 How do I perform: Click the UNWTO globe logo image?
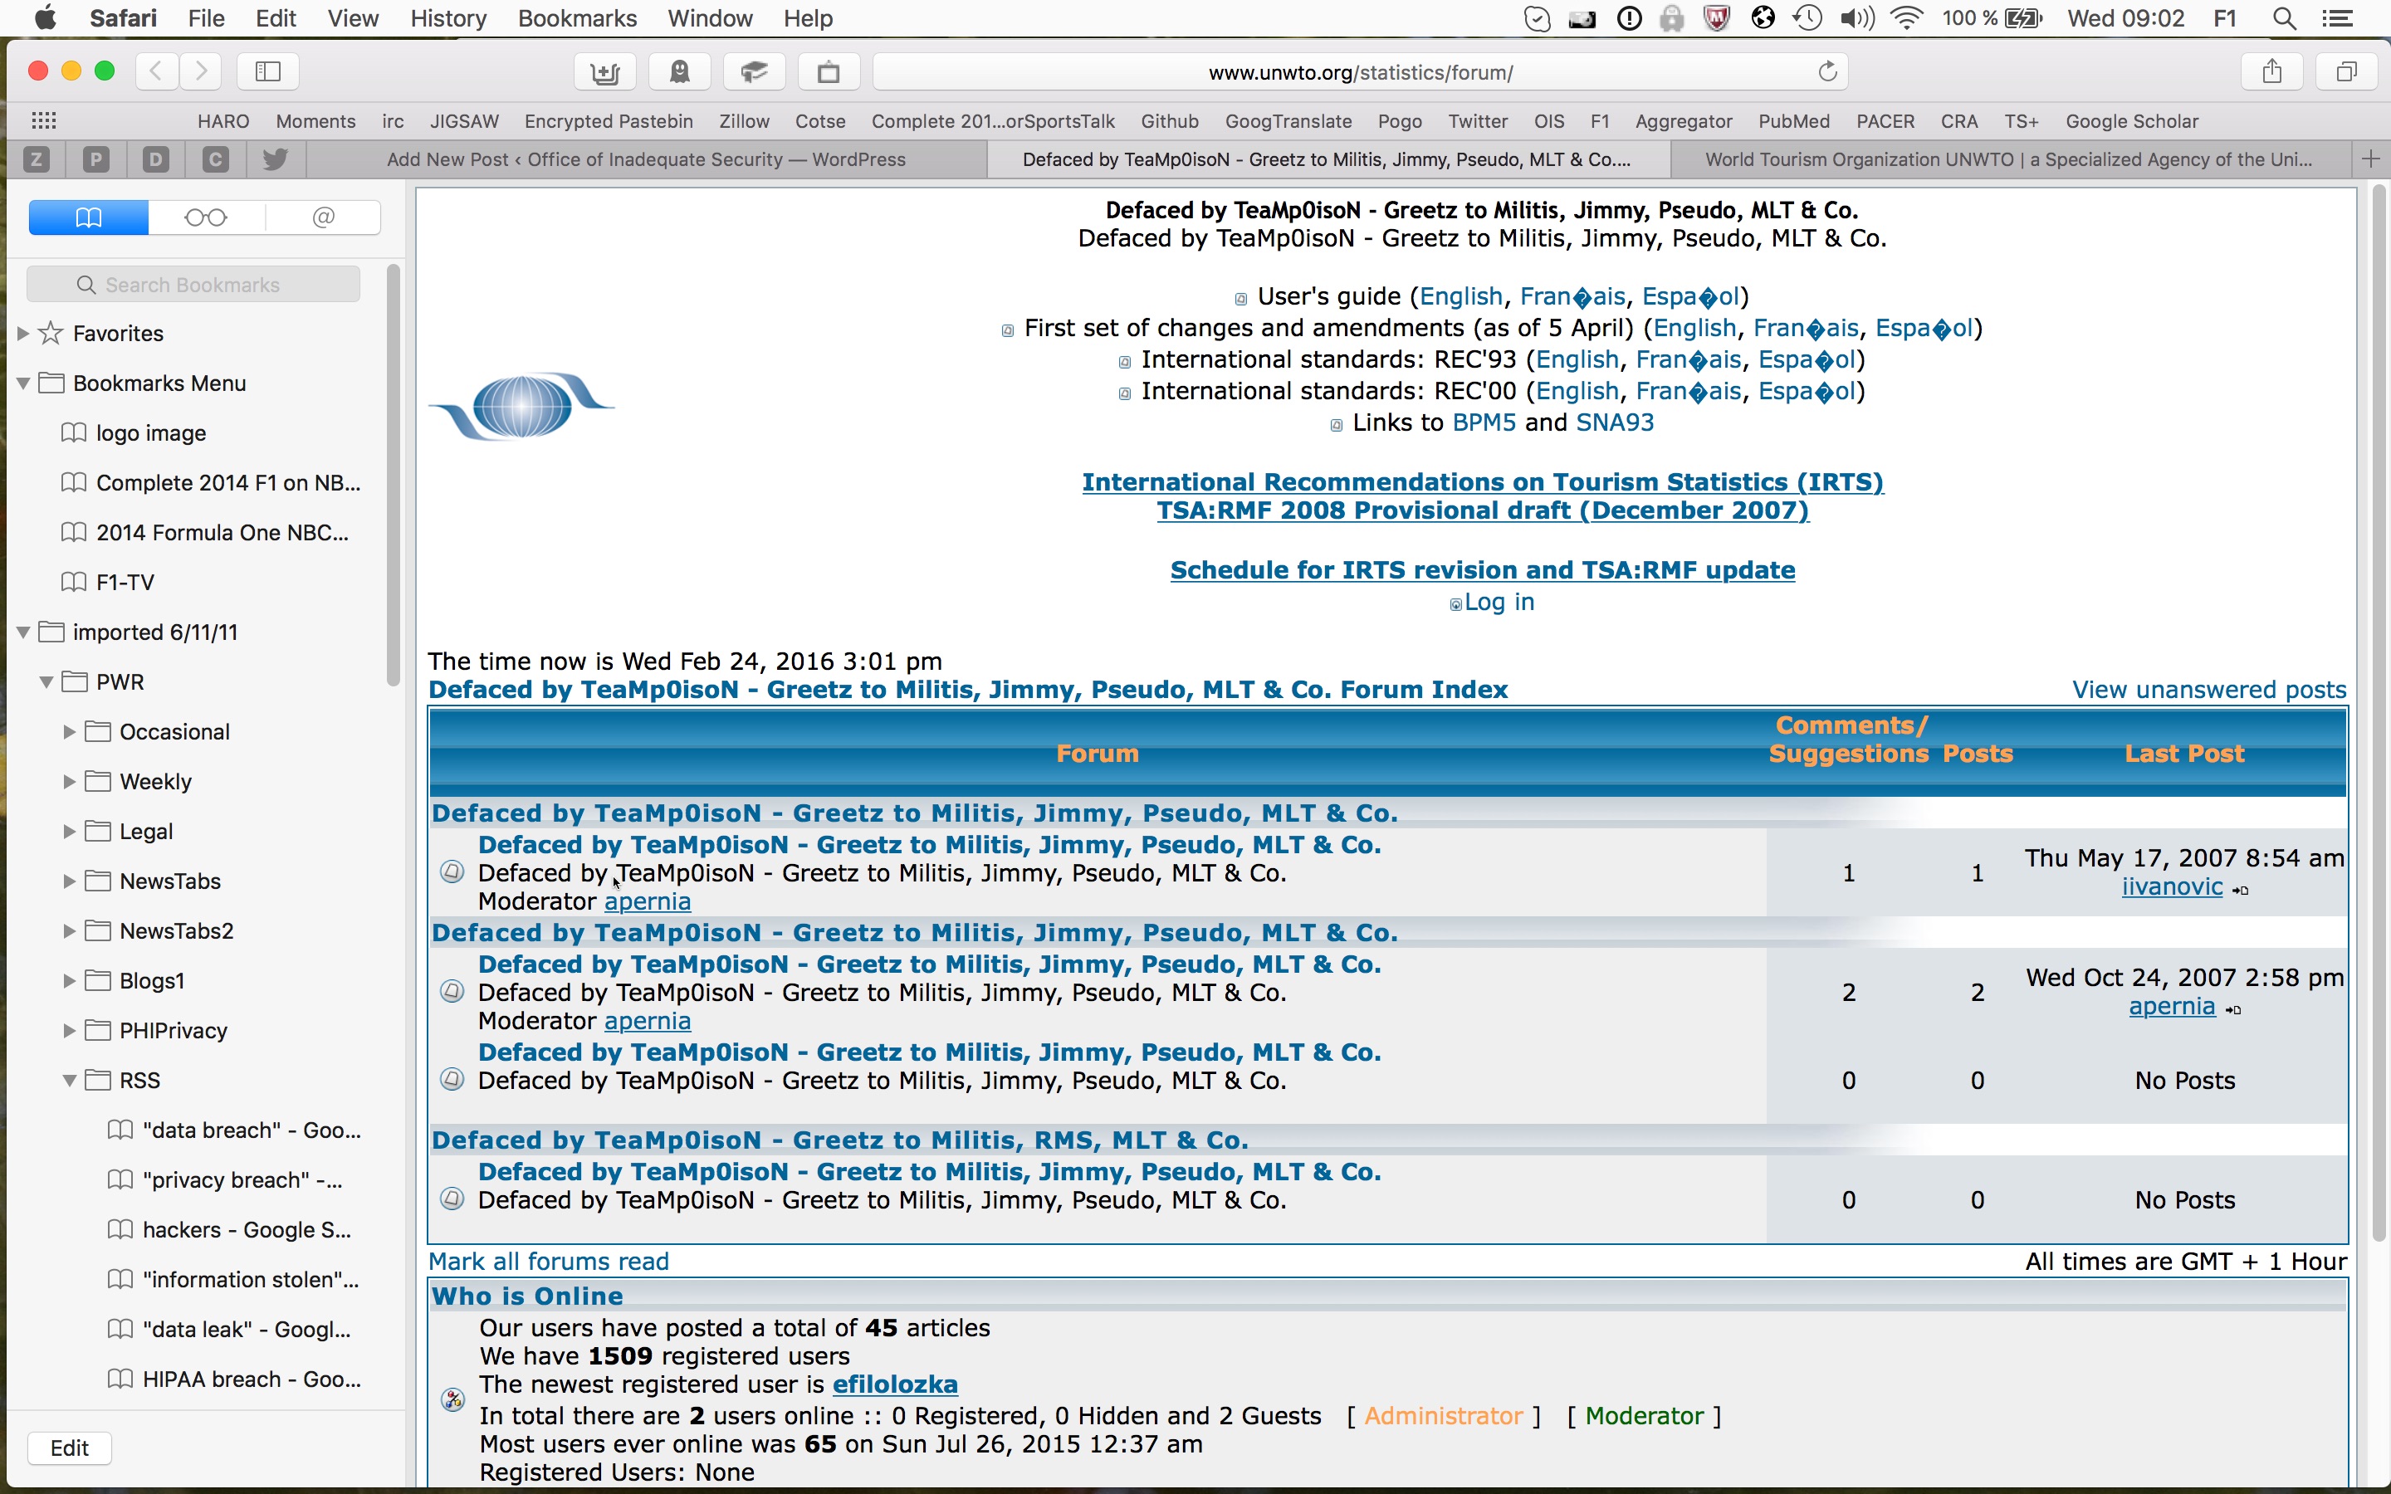point(521,406)
